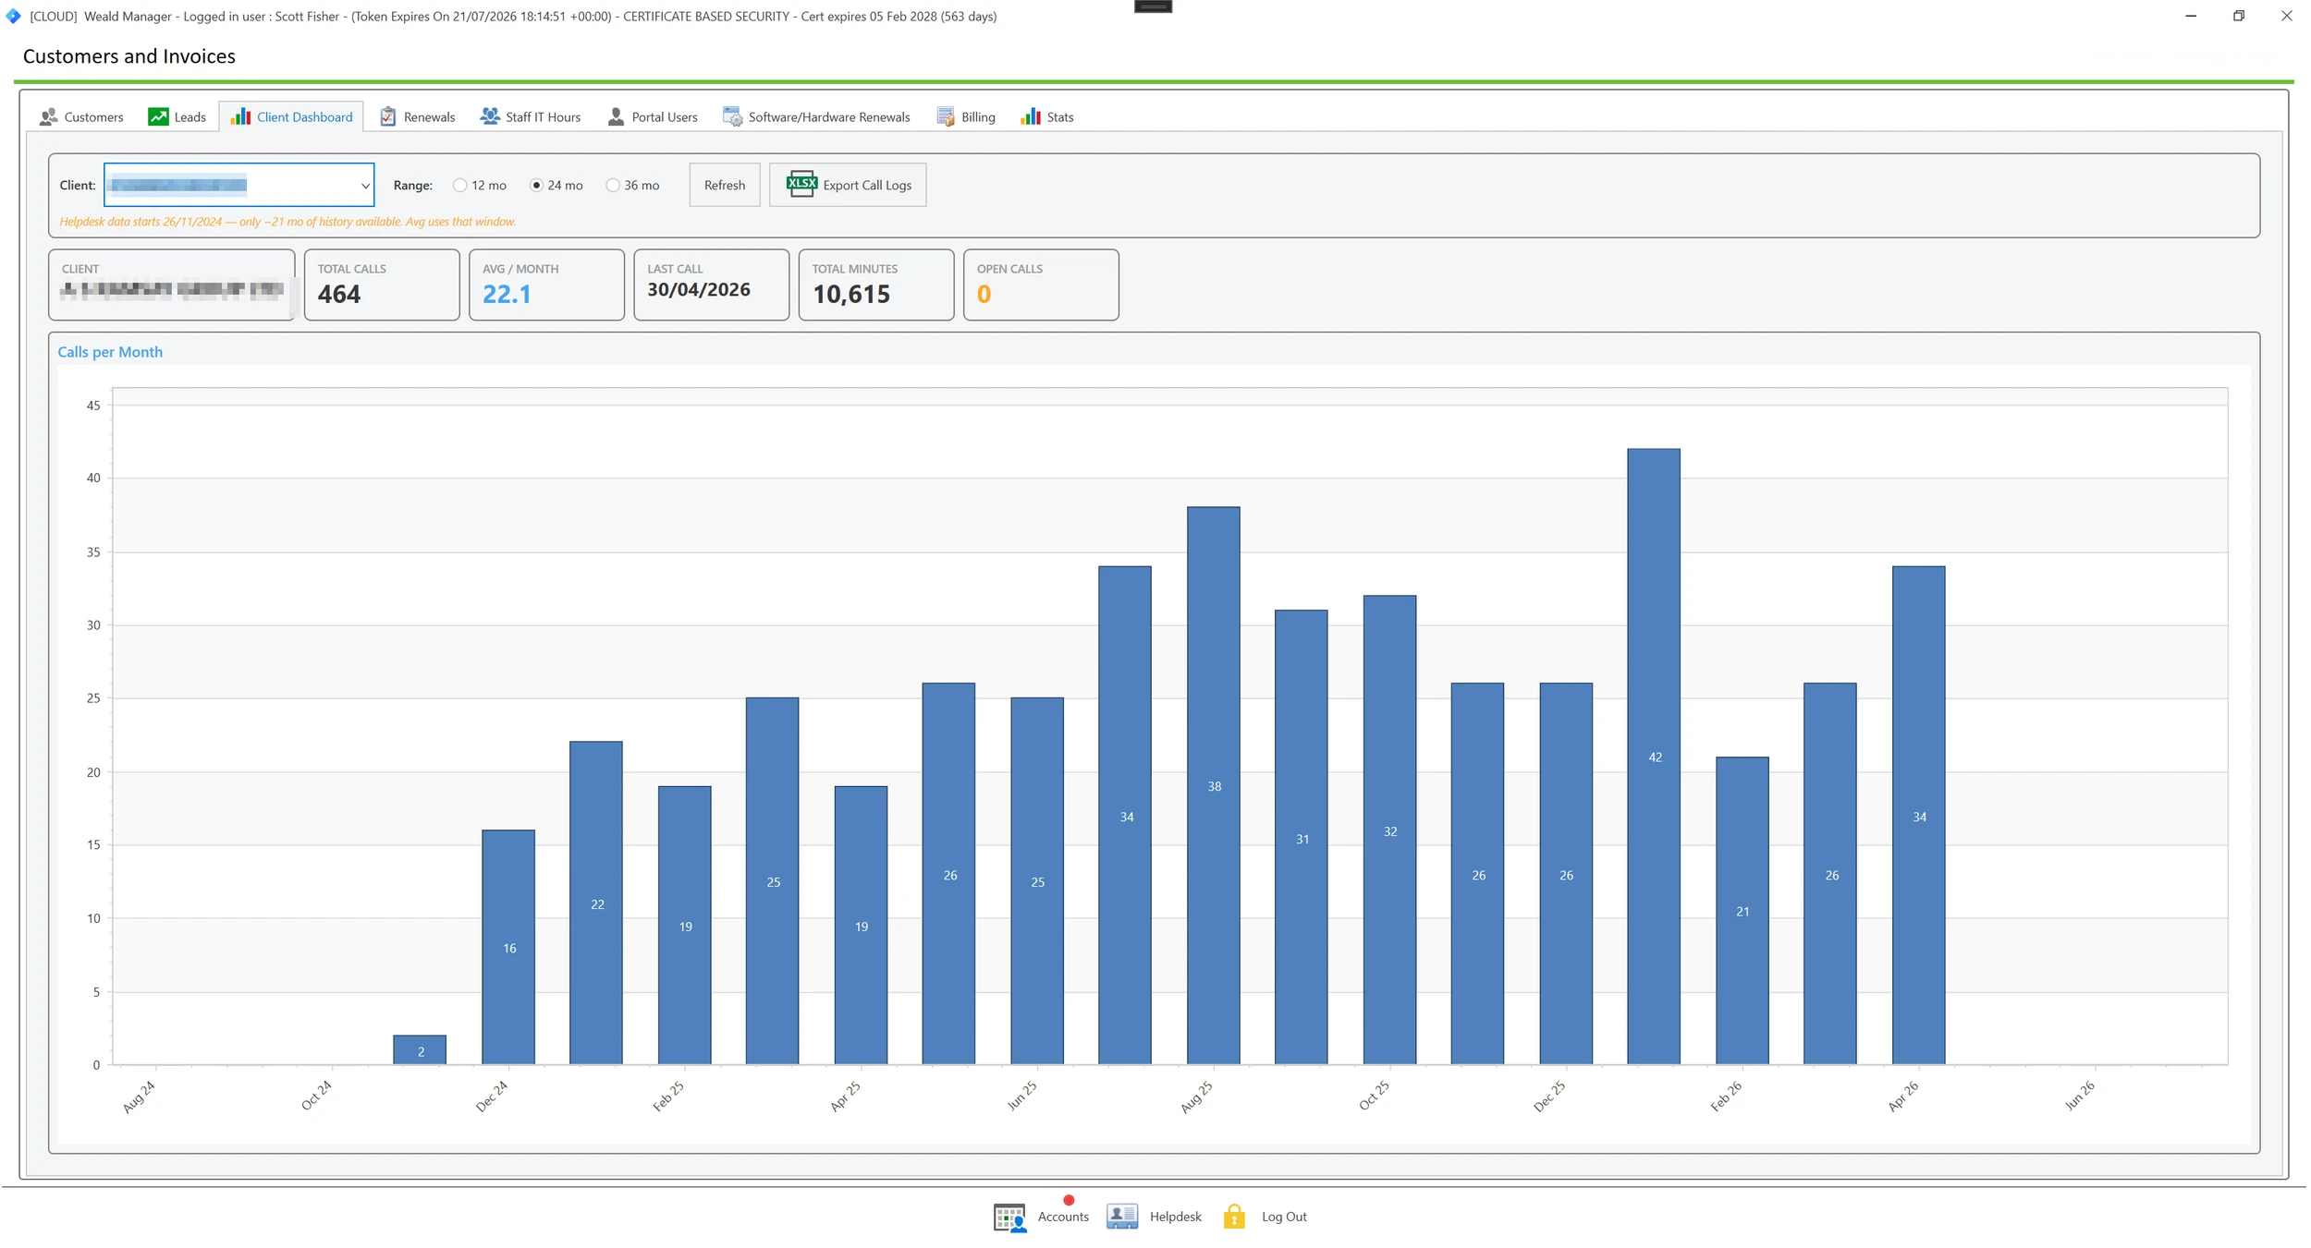Click the Helpdesk data starts warning text

click(x=287, y=222)
